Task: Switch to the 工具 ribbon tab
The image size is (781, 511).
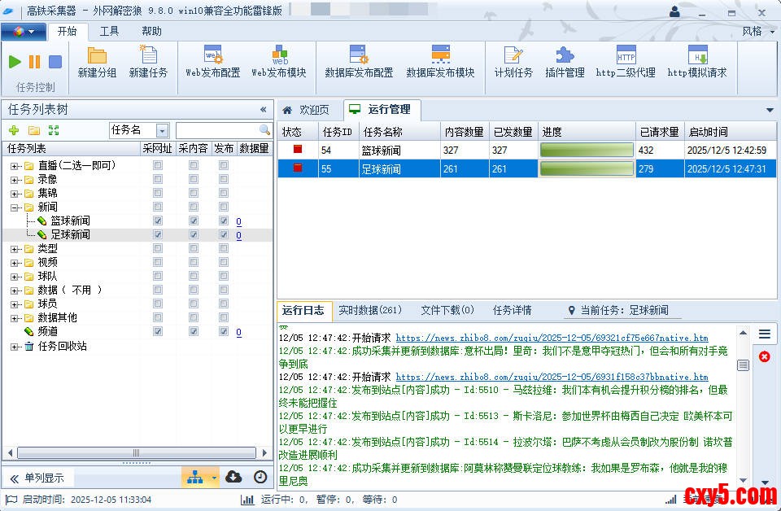Action: [x=109, y=32]
